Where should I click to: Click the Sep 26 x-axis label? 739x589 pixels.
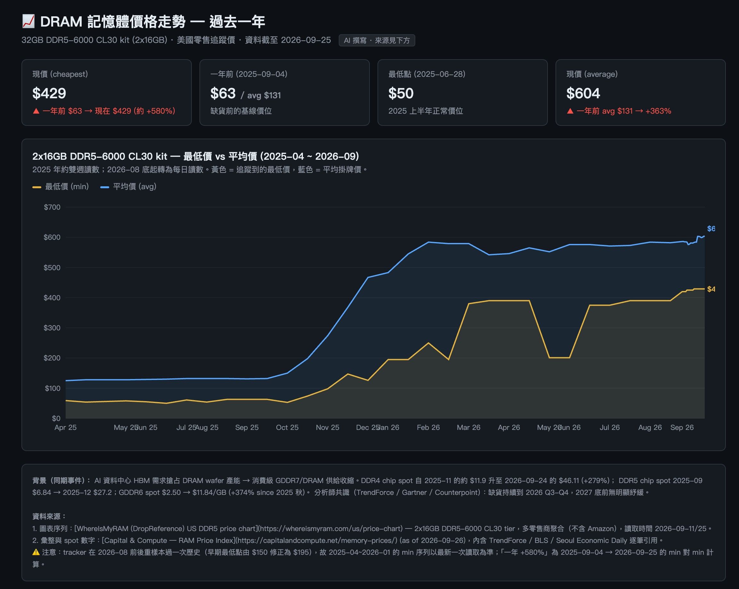pos(682,428)
